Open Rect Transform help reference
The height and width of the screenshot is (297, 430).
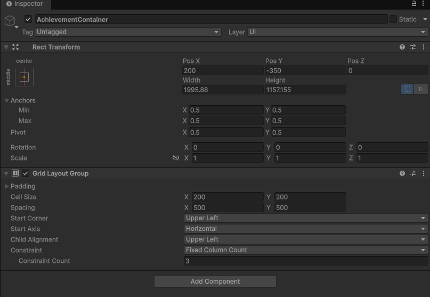(x=402, y=47)
